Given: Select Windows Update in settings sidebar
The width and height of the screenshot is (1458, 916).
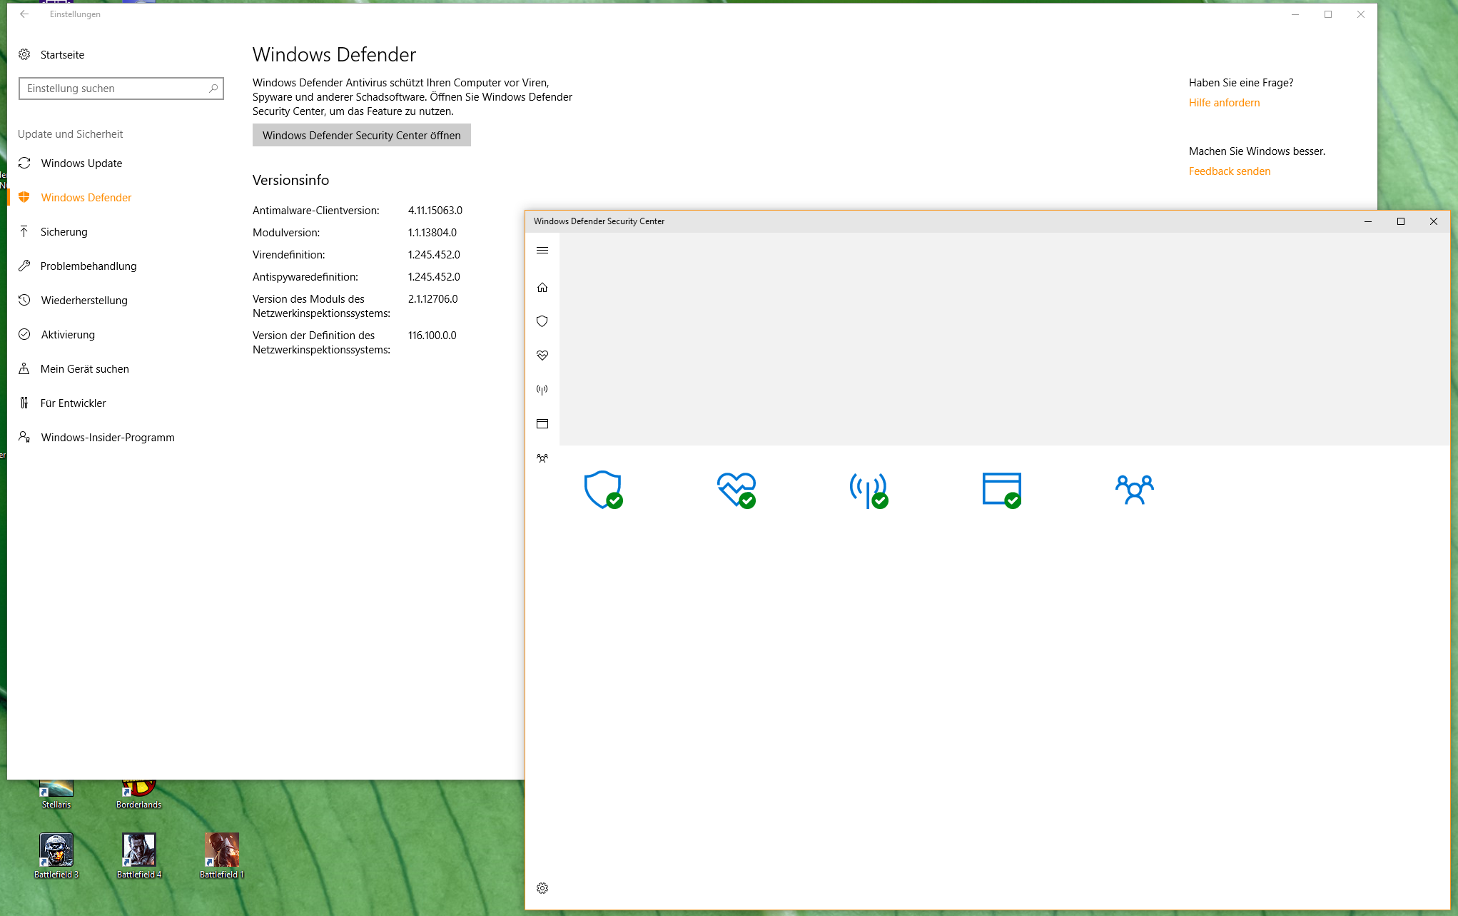Looking at the screenshot, I should click(81, 163).
